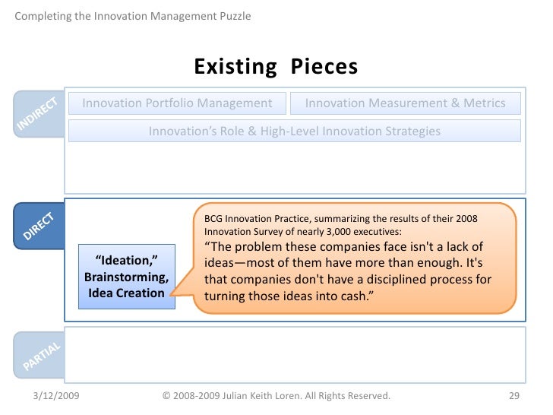Click the Innovation Measurement & Metrics box

[405, 103]
